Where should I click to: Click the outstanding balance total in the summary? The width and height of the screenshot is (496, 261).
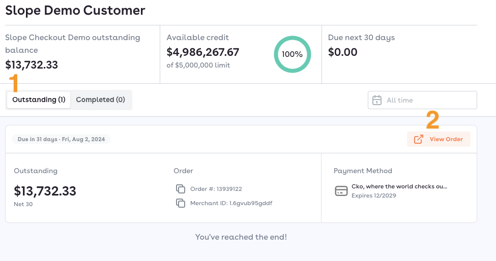(x=32, y=65)
